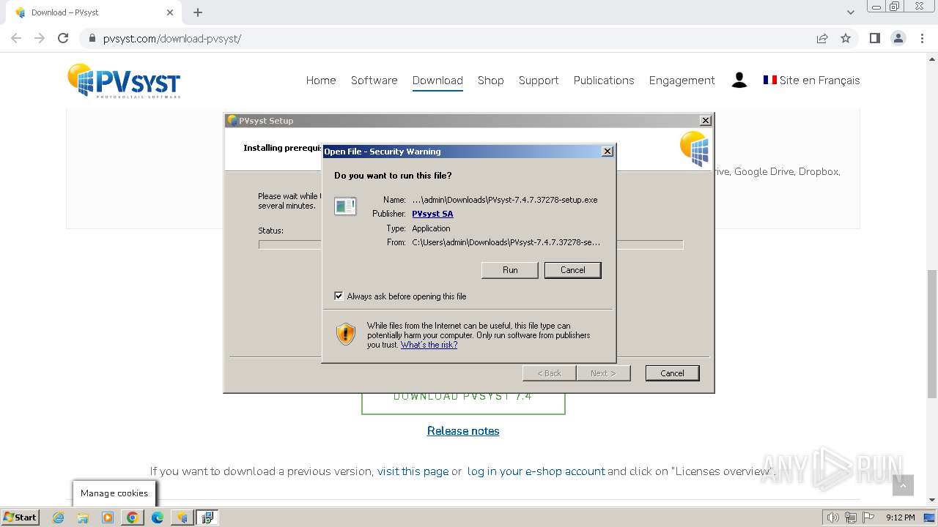
Task: Open the Windows Start menu
Action: [21, 517]
